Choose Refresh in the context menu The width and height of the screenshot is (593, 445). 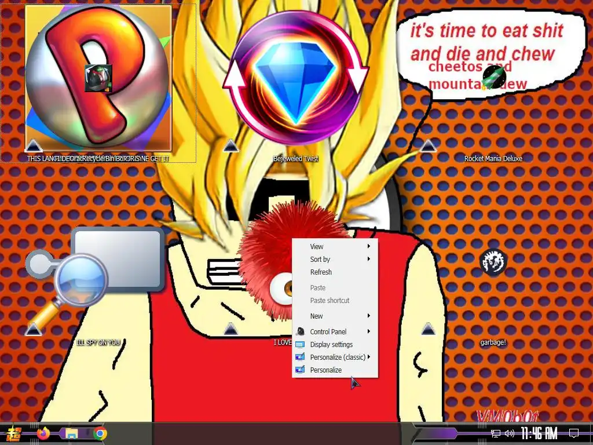coord(335,272)
